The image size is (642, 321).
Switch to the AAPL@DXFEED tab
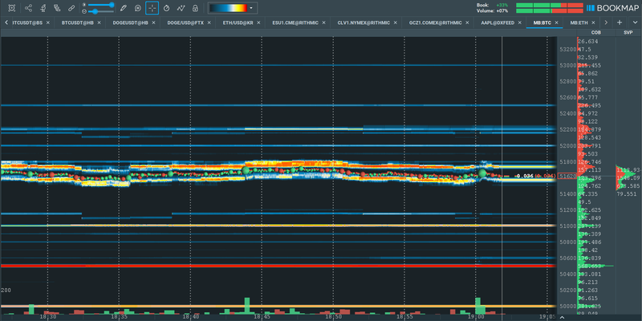click(496, 23)
